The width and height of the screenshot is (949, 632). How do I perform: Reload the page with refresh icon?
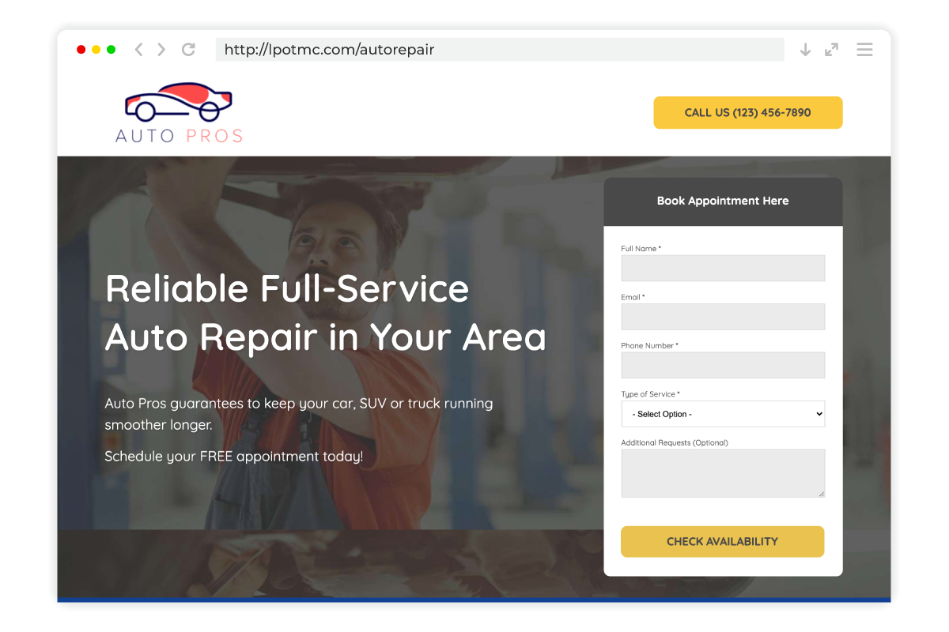188,50
